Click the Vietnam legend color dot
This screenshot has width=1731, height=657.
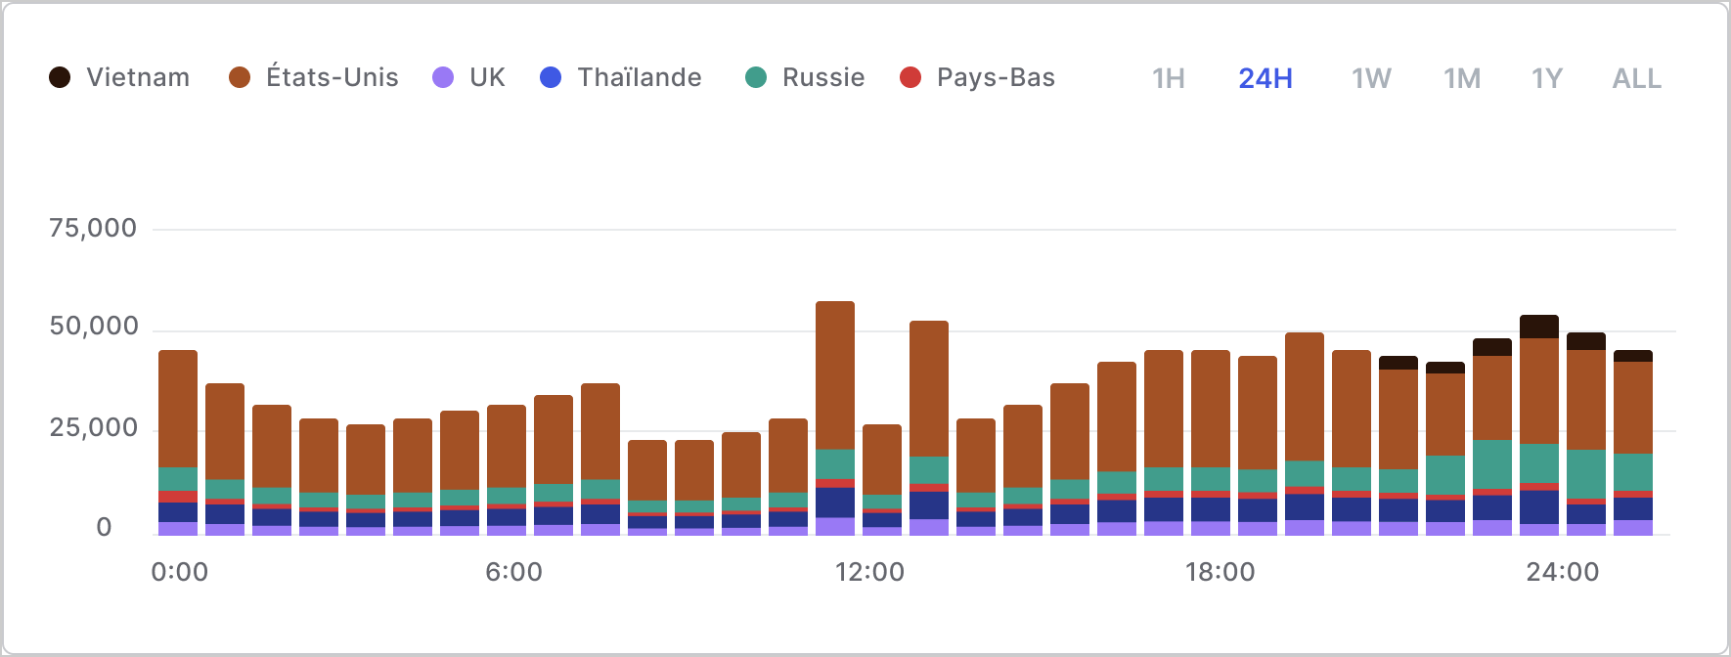(60, 77)
